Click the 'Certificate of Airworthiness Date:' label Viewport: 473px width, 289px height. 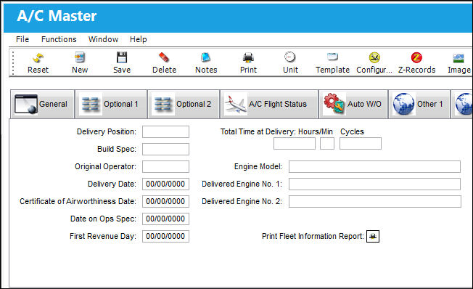78,201
